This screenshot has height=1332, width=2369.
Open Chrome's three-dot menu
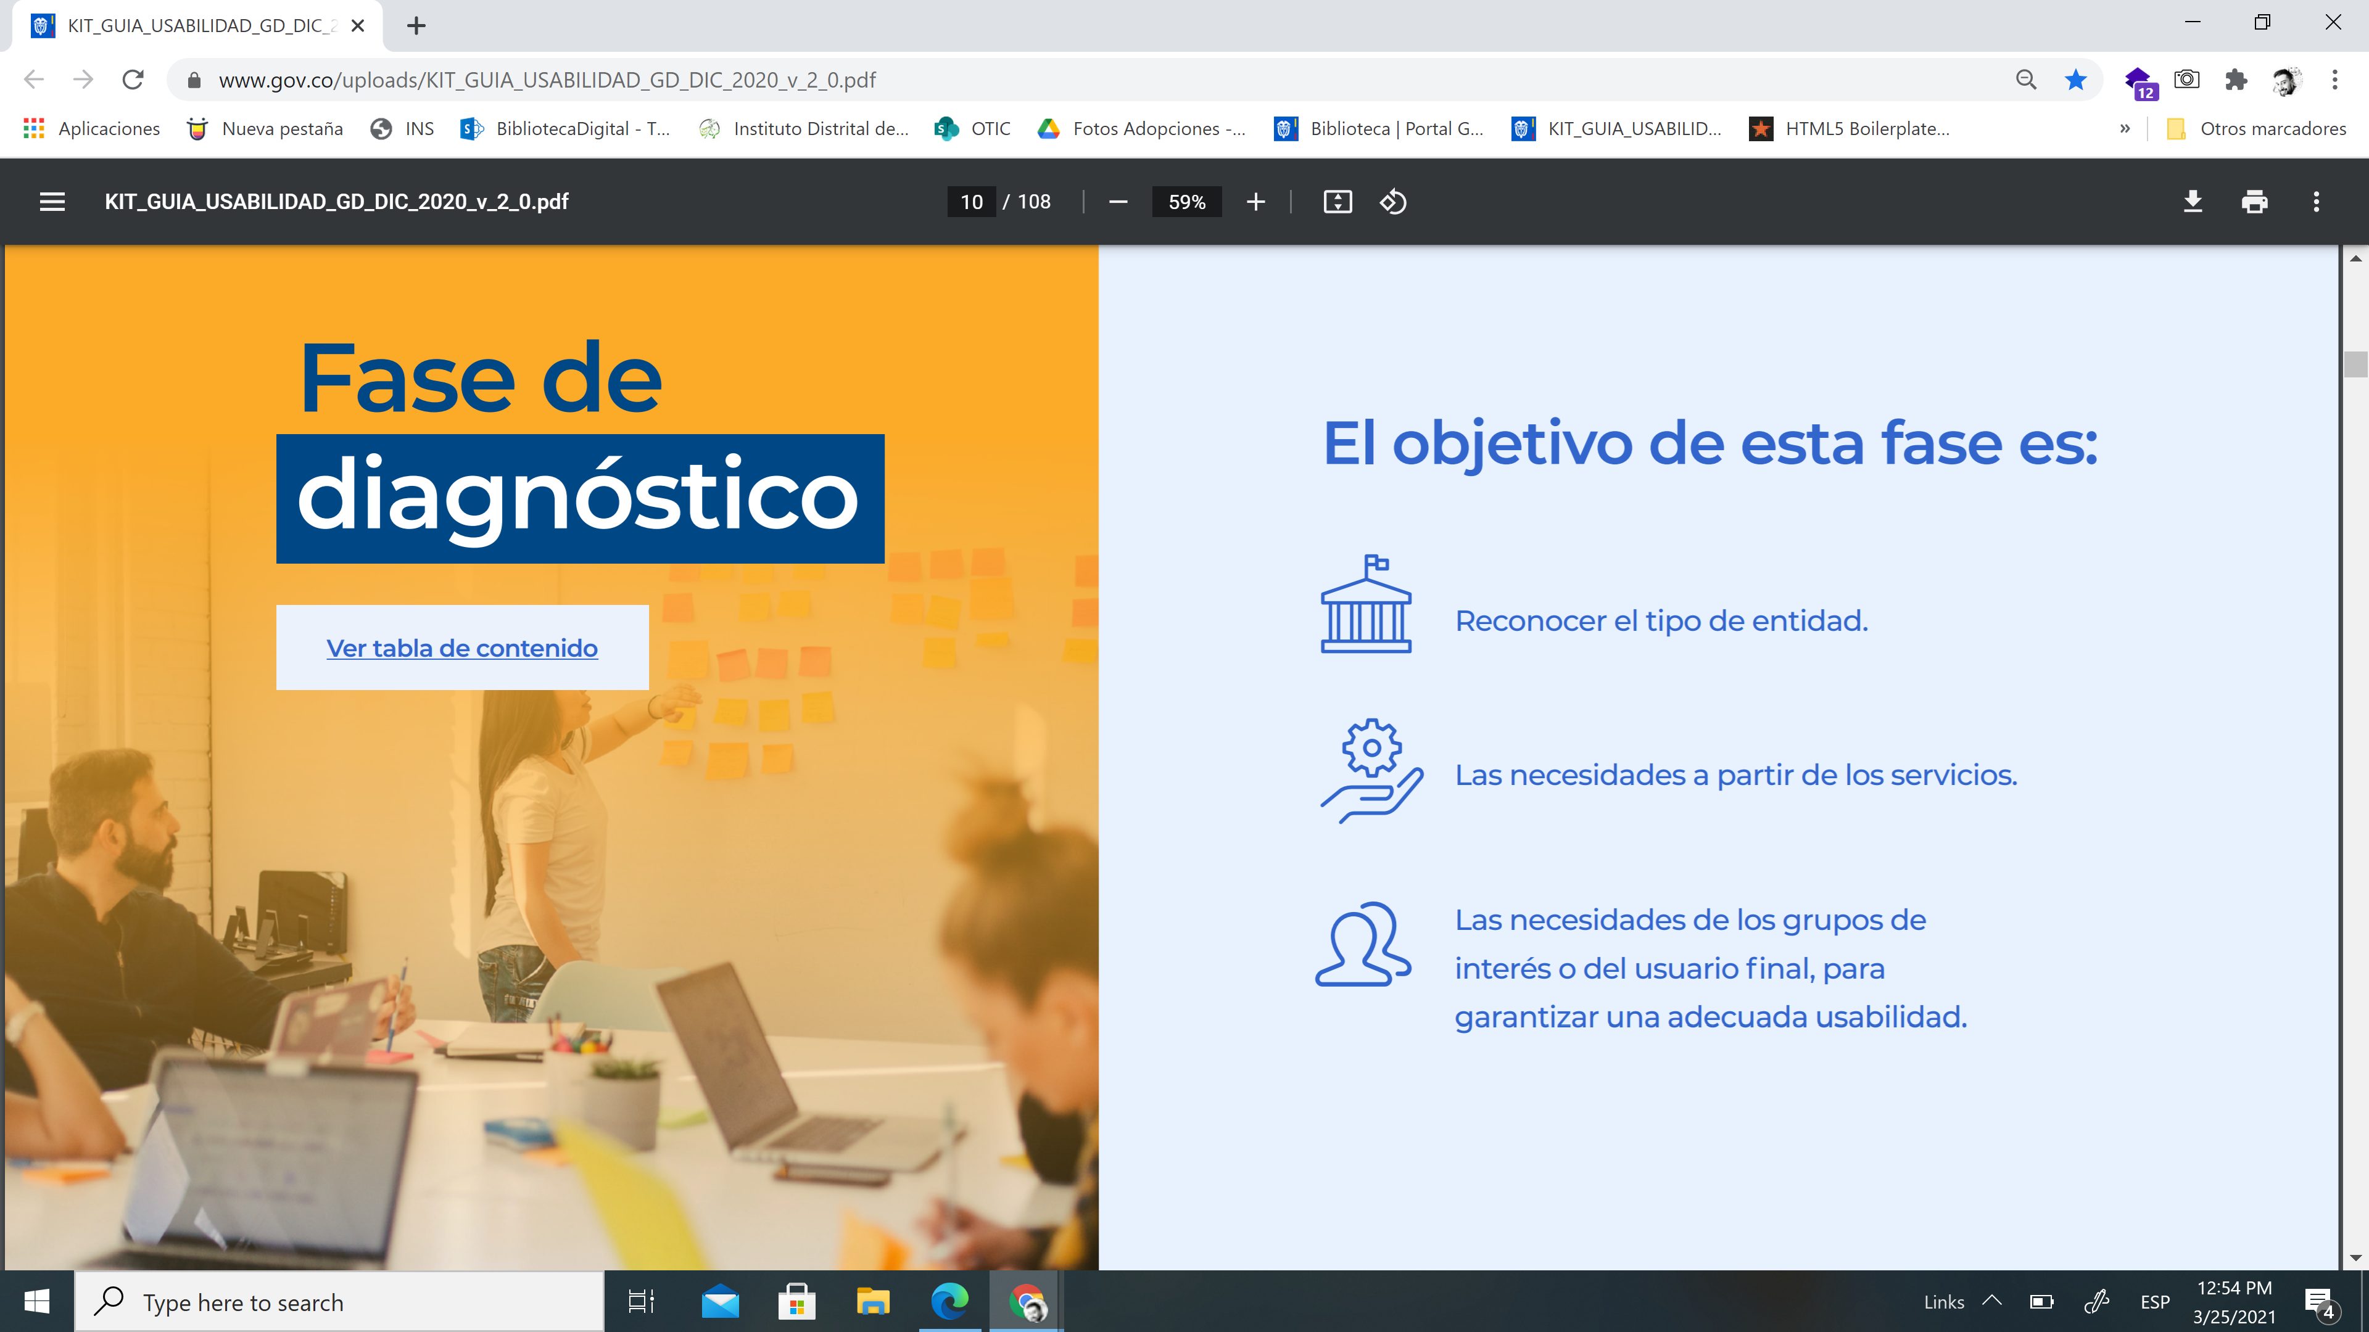(2335, 80)
